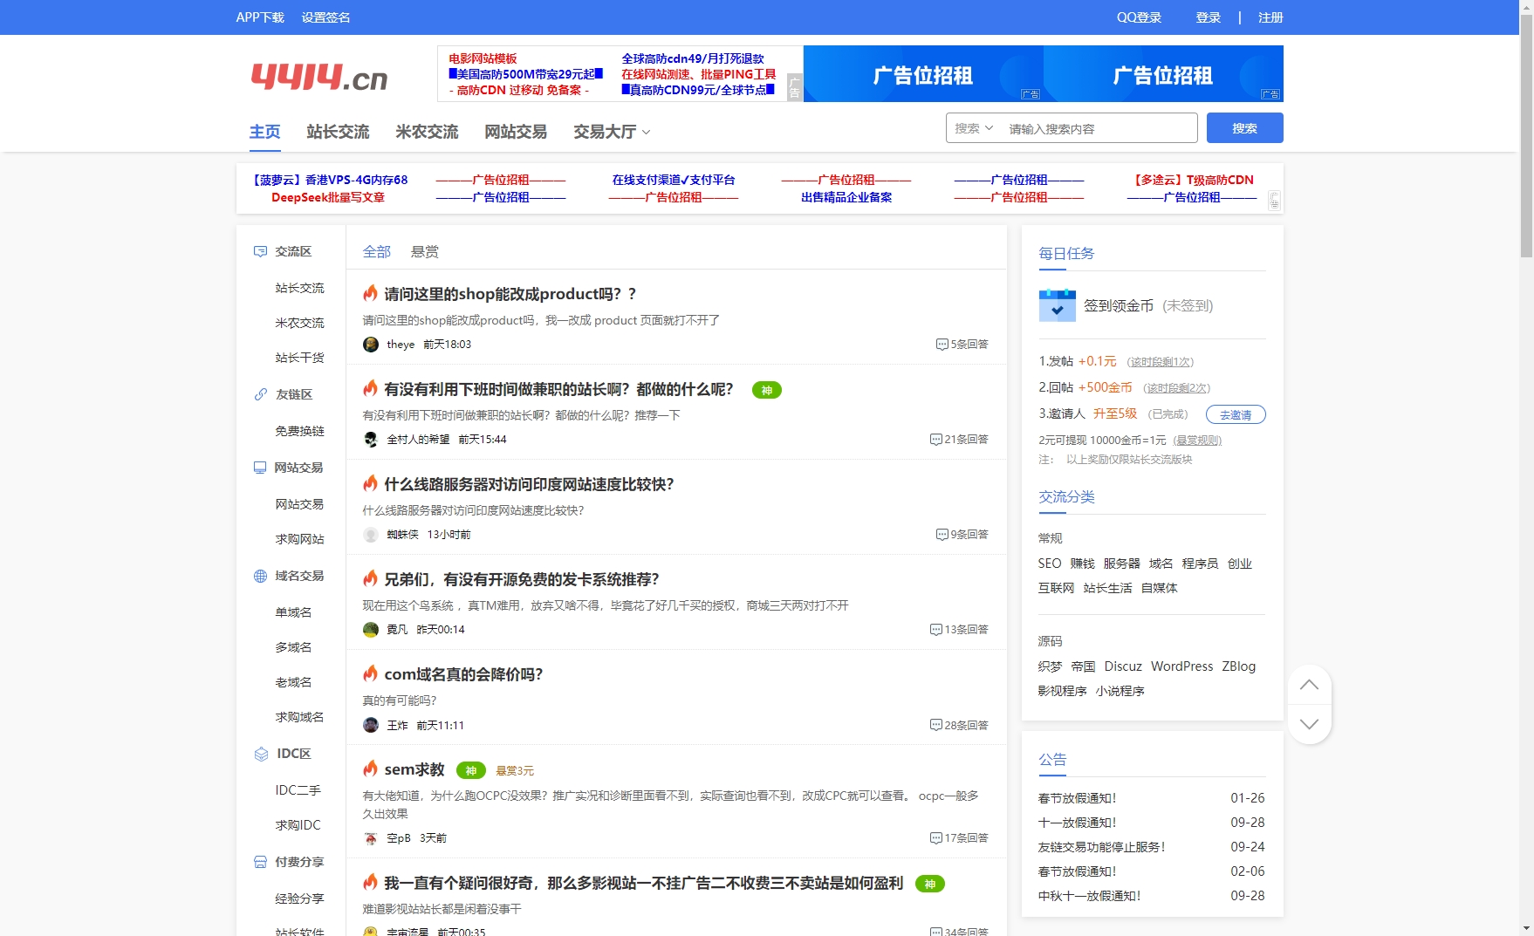Open the APP下载 link
The image size is (1534, 936).
point(260,17)
